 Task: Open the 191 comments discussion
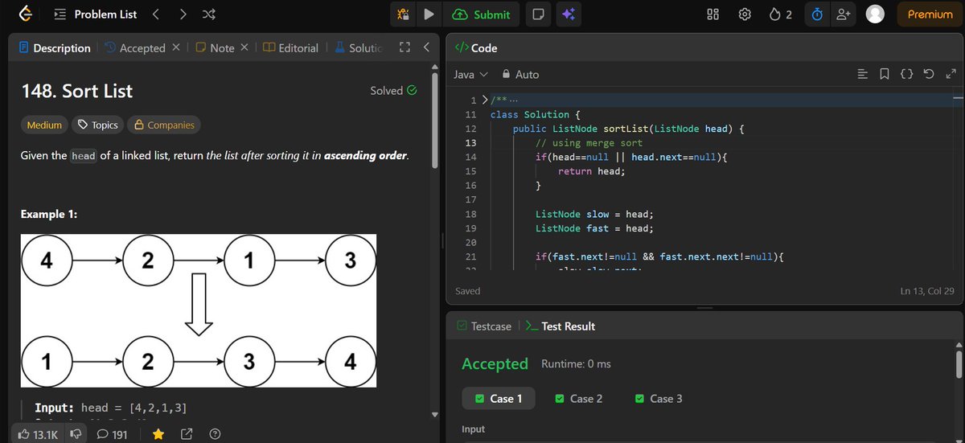click(112, 434)
